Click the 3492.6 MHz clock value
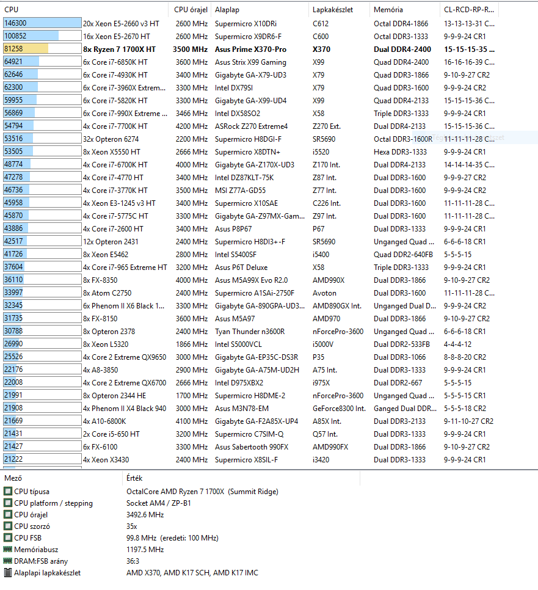This screenshot has width=538, height=590. click(145, 515)
